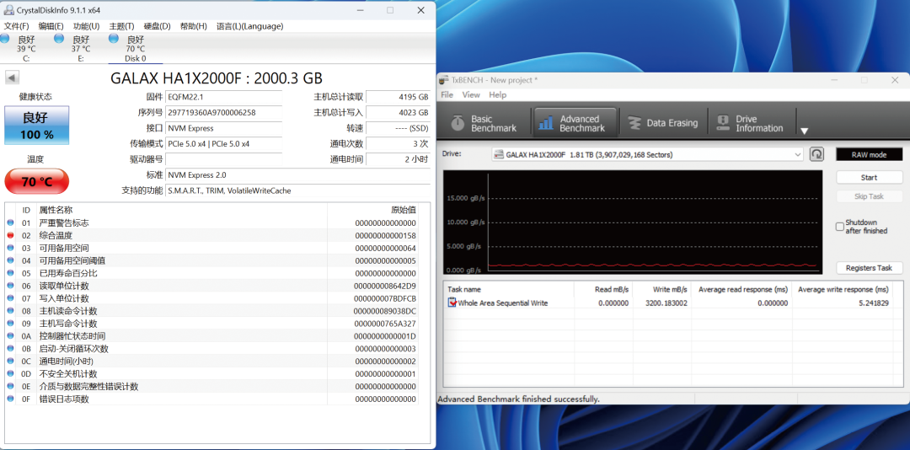This screenshot has width=910, height=450.
Task: Click the TxBENCH title bar icon
Action: (x=444, y=80)
